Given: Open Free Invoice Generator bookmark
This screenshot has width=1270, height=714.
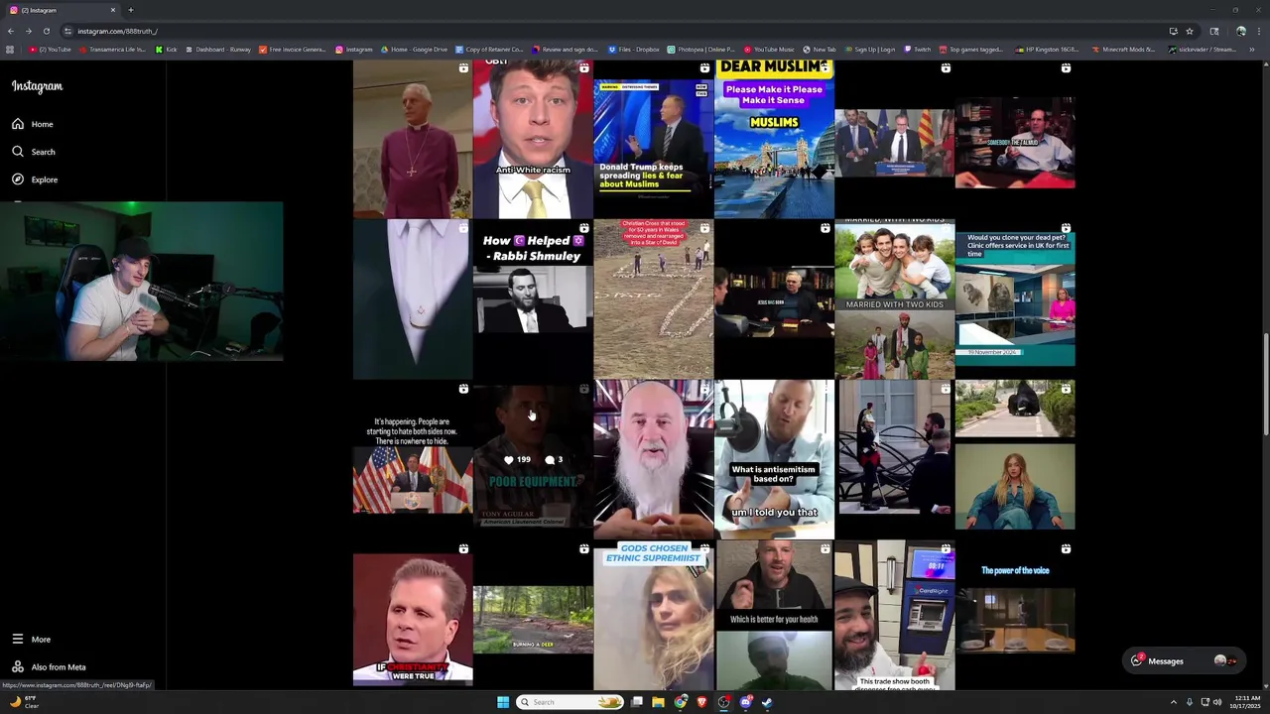Looking at the screenshot, I should point(293,50).
